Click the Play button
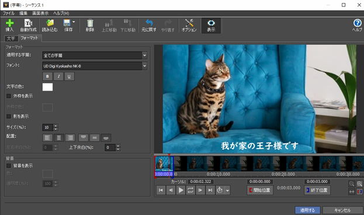 point(181,190)
